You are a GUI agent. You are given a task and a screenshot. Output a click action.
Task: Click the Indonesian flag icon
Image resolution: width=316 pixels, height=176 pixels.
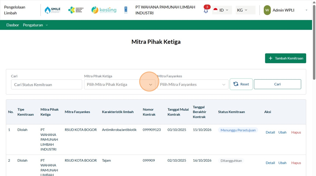coord(216,10)
